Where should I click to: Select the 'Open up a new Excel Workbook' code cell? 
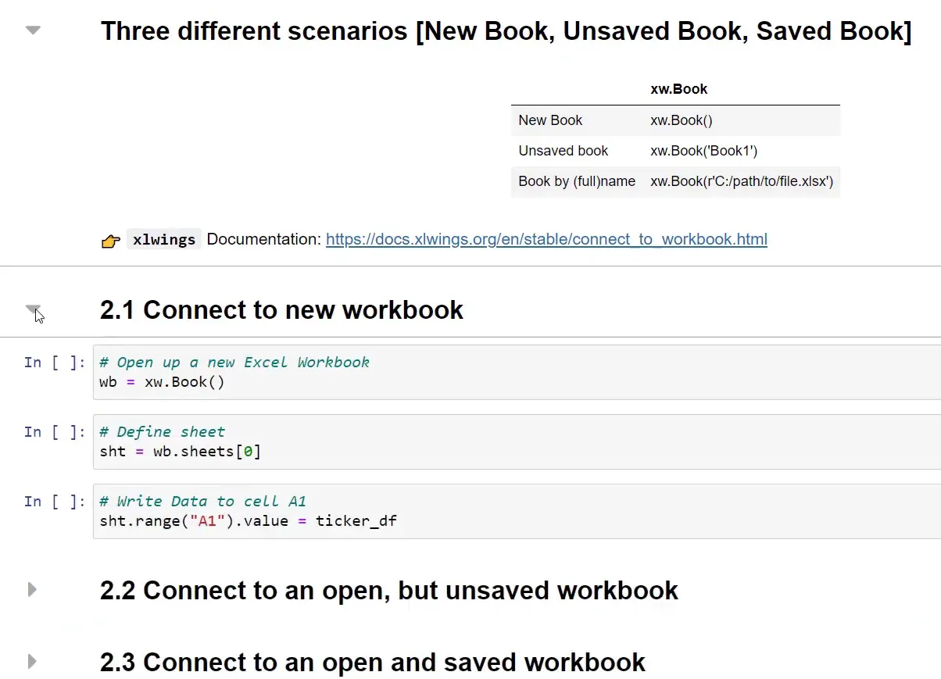(313, 372)
